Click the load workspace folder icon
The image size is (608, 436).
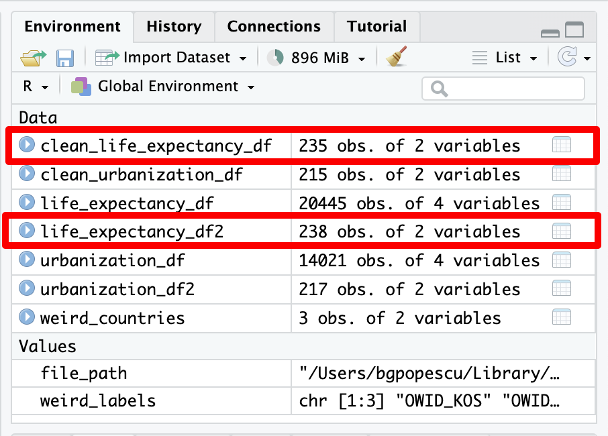coord(33,58)
